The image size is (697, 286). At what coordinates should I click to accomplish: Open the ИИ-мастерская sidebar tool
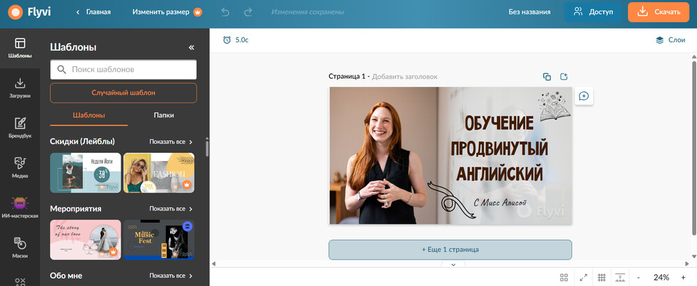tap(20, 207)
